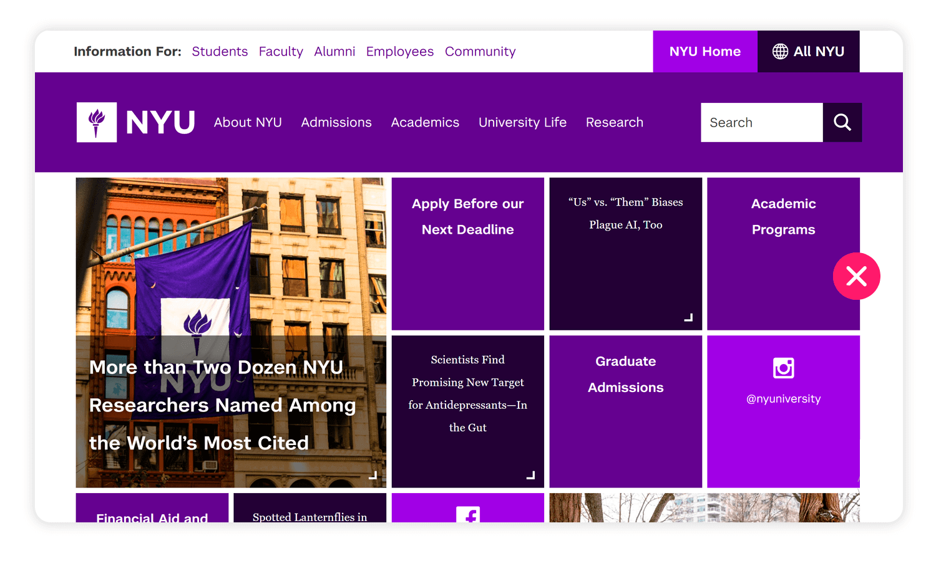936x561 pixels.
Task: Open the Academic Programs tile
Action: point(784,254)
